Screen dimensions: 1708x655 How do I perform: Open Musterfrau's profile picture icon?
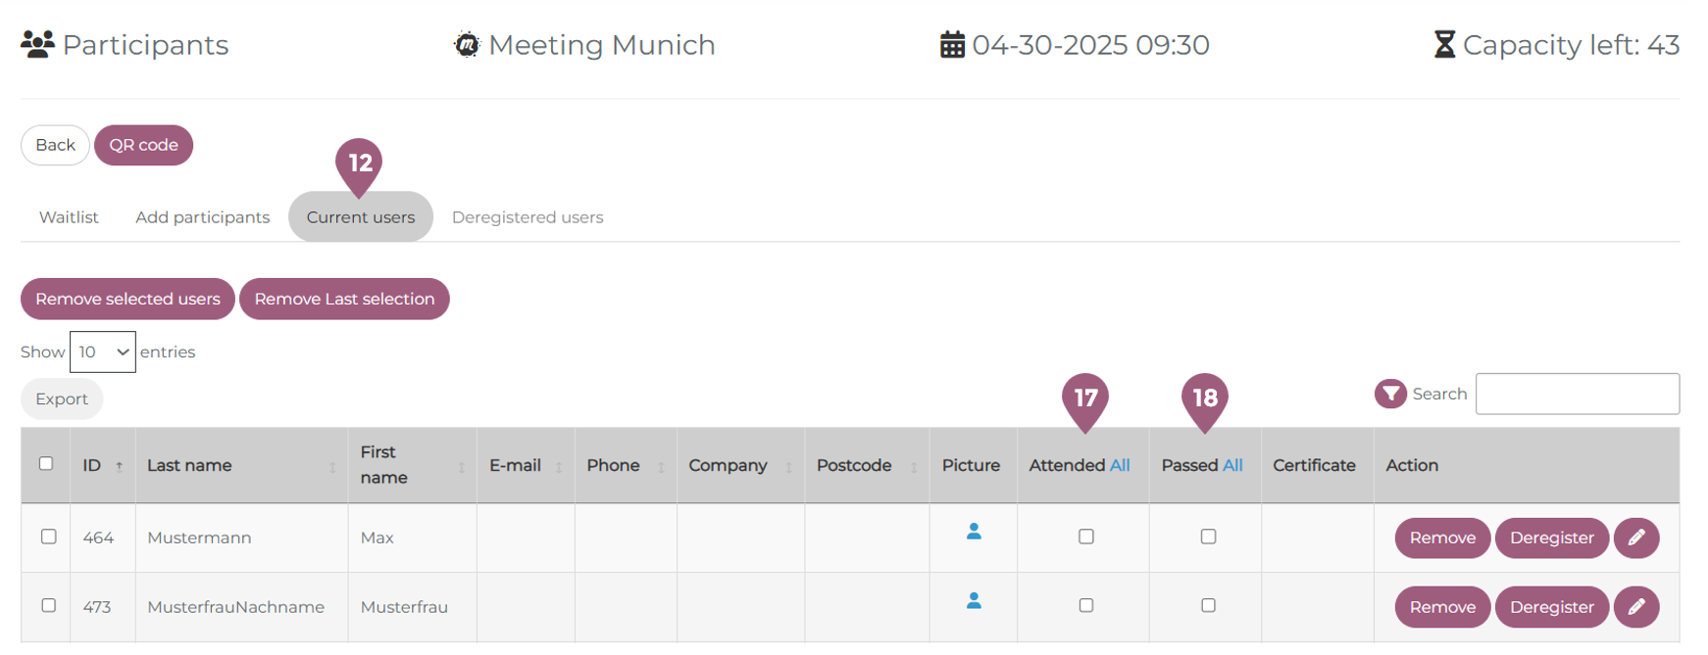click(973, 601)
